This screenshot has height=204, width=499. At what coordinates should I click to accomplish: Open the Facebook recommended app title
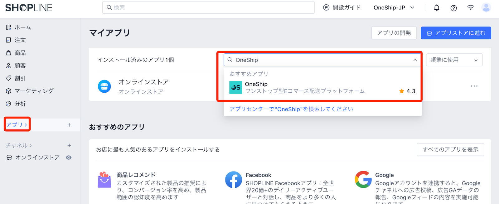(259, 175)
